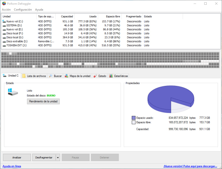Expand the Desfragmentar dropdown arrow
The image size is (222, 169).
58,157
